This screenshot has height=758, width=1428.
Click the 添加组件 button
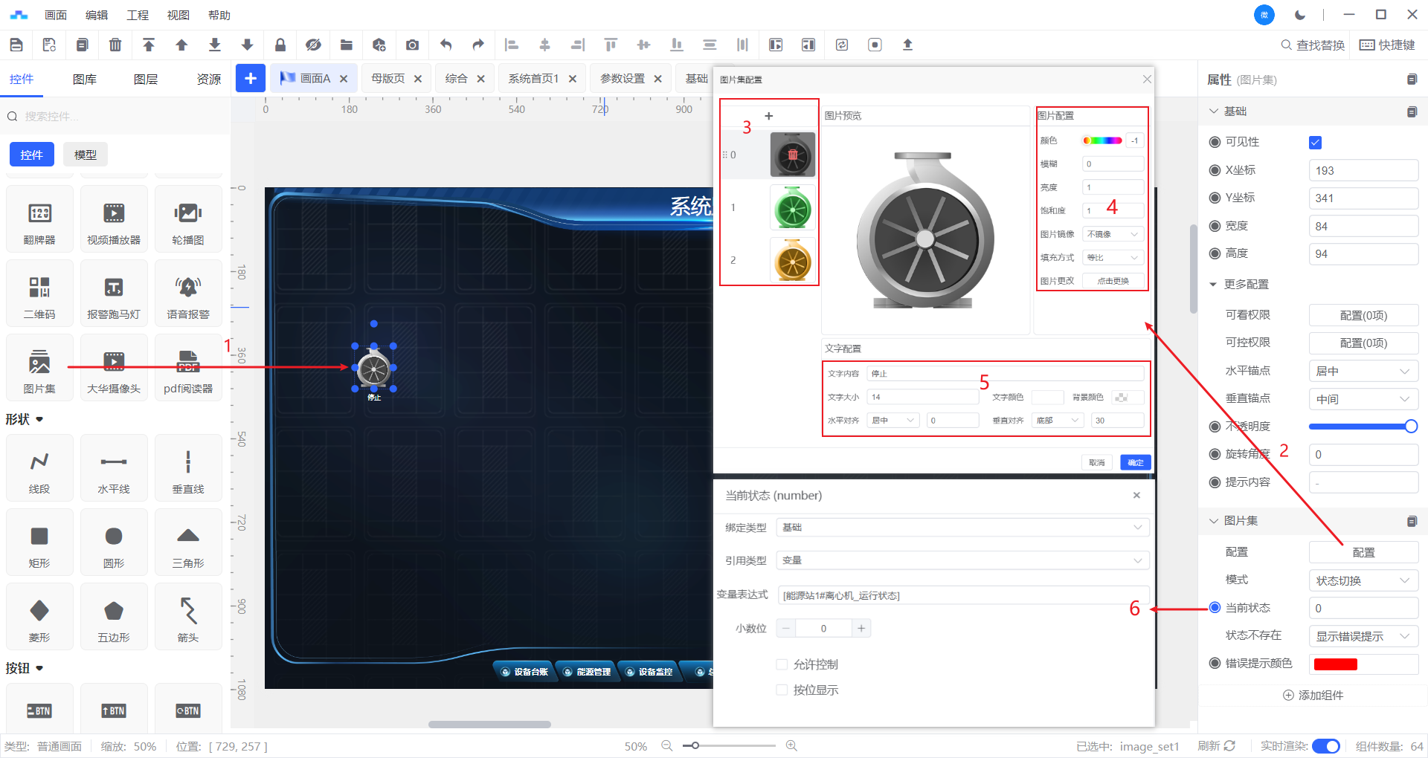(1313, 695)
